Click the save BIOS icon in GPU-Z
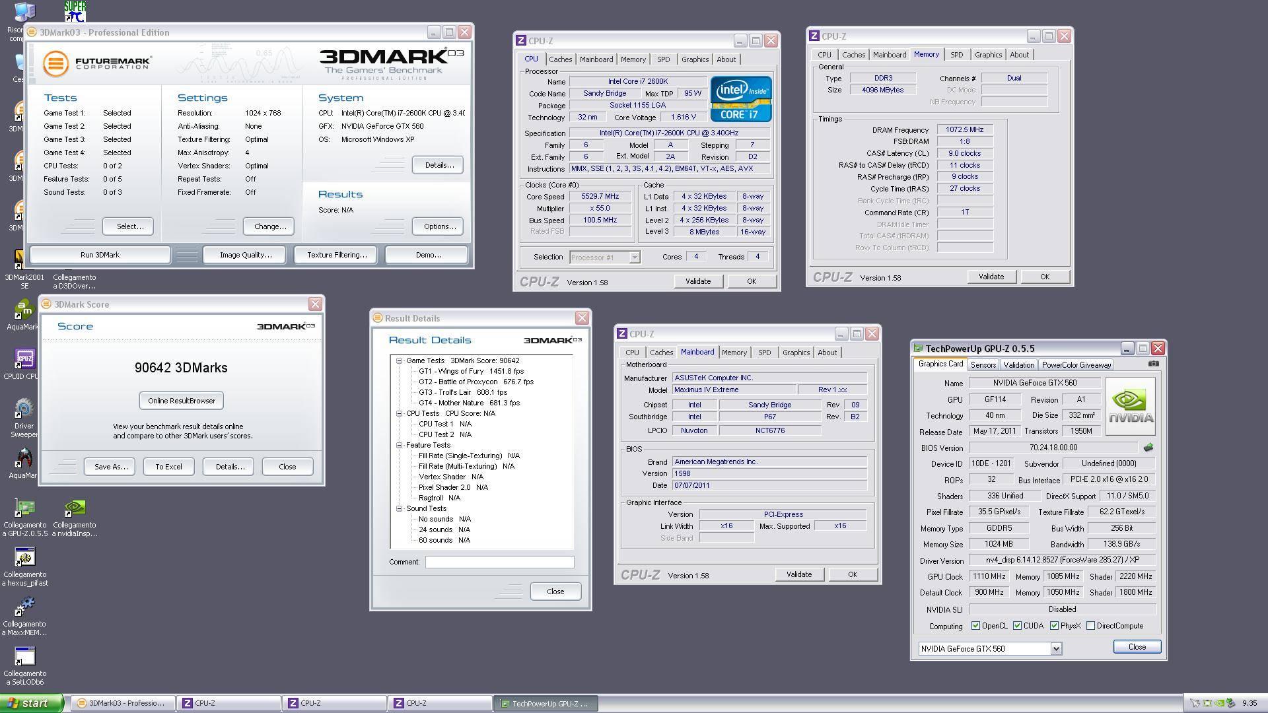 tap(1148, 447)
